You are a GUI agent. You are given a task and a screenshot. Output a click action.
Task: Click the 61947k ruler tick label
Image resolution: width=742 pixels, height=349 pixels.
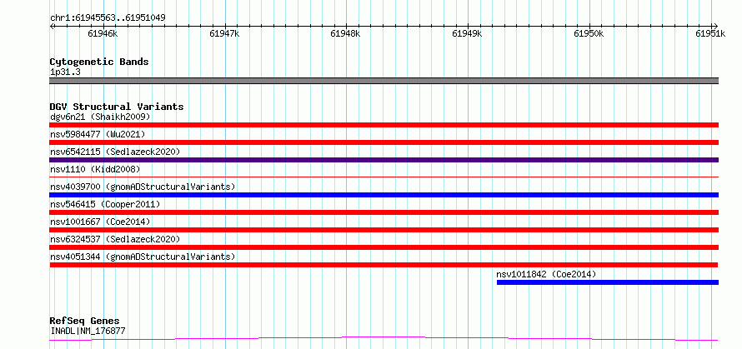tap(225, 33)
